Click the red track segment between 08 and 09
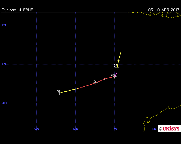181x144 pixels. (105, 79)
